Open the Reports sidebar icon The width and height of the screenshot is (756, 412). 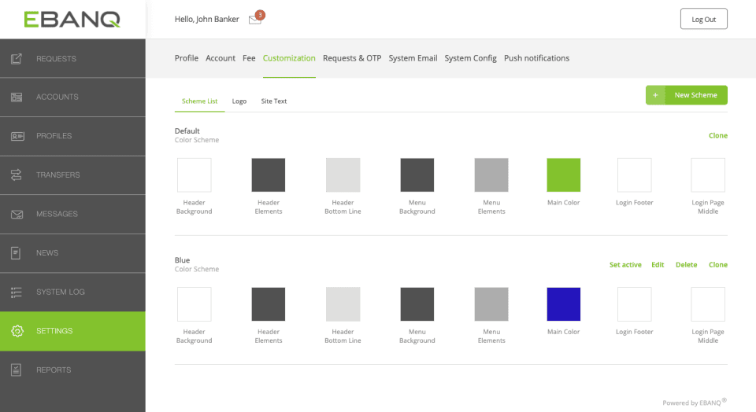point(17,370)
